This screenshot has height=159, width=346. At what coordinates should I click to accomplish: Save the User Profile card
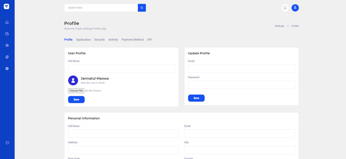[x=76, y=99]
